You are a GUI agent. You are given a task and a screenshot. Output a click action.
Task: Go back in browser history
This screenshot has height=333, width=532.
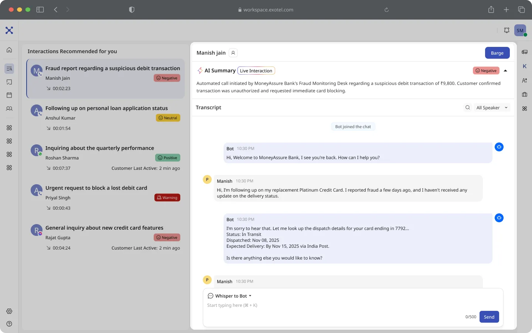[56, 10]
